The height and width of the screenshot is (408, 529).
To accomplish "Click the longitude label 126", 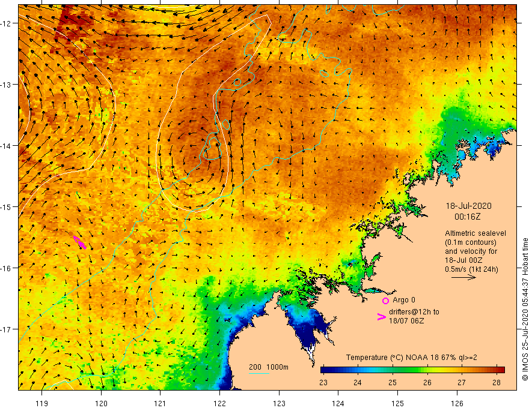I will pyautogui.click(x=457, y=403).
